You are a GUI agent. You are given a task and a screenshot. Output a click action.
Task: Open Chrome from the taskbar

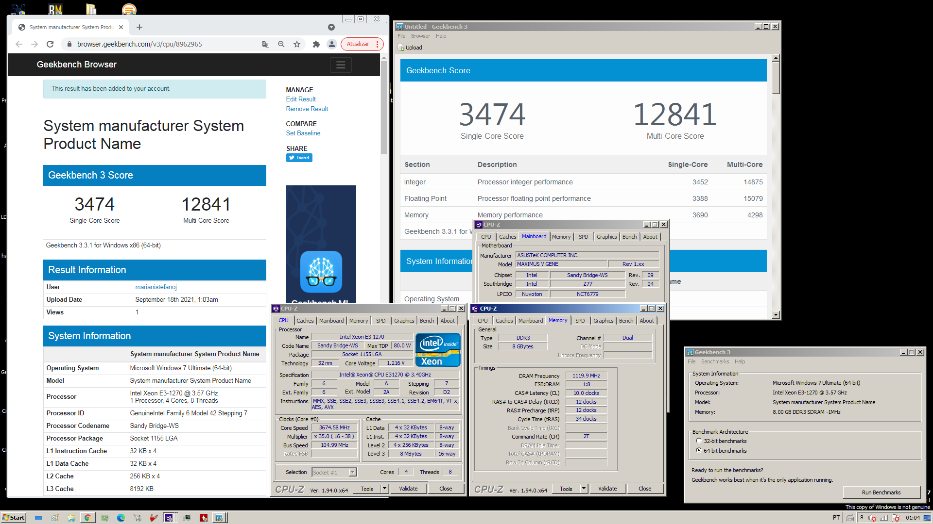87,518
